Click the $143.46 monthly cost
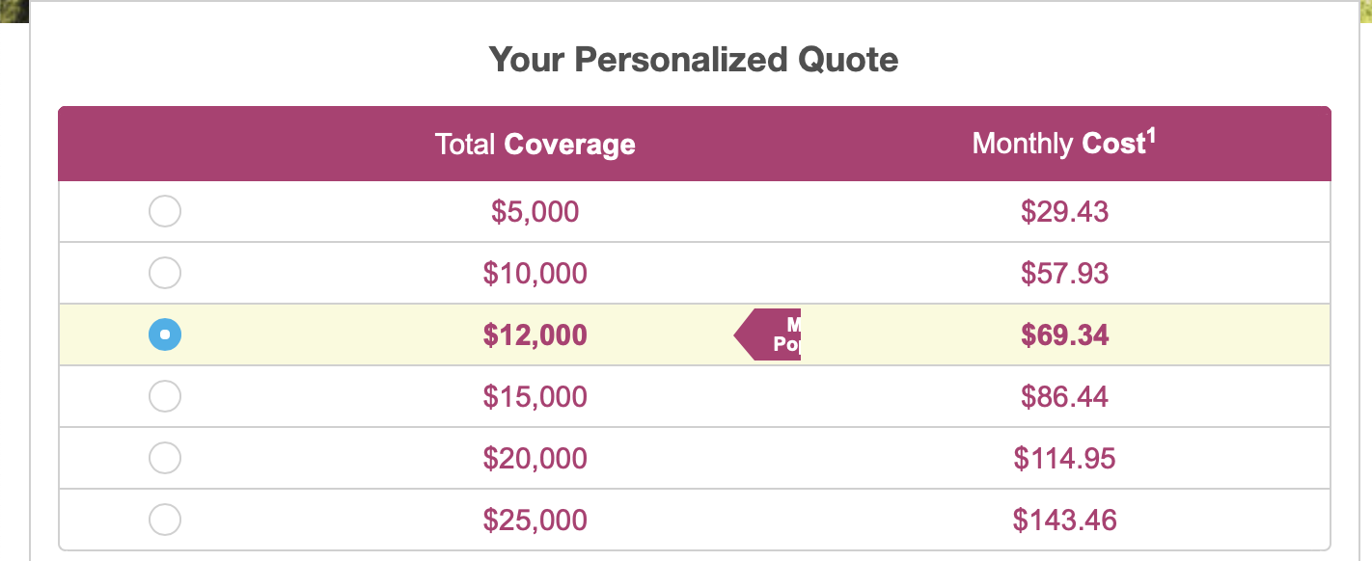The width and height of the screenshot is (1372, 561). coord(1065,520)
